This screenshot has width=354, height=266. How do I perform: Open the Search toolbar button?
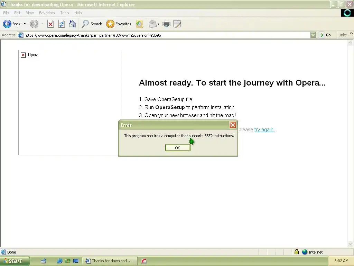point(92,24)
